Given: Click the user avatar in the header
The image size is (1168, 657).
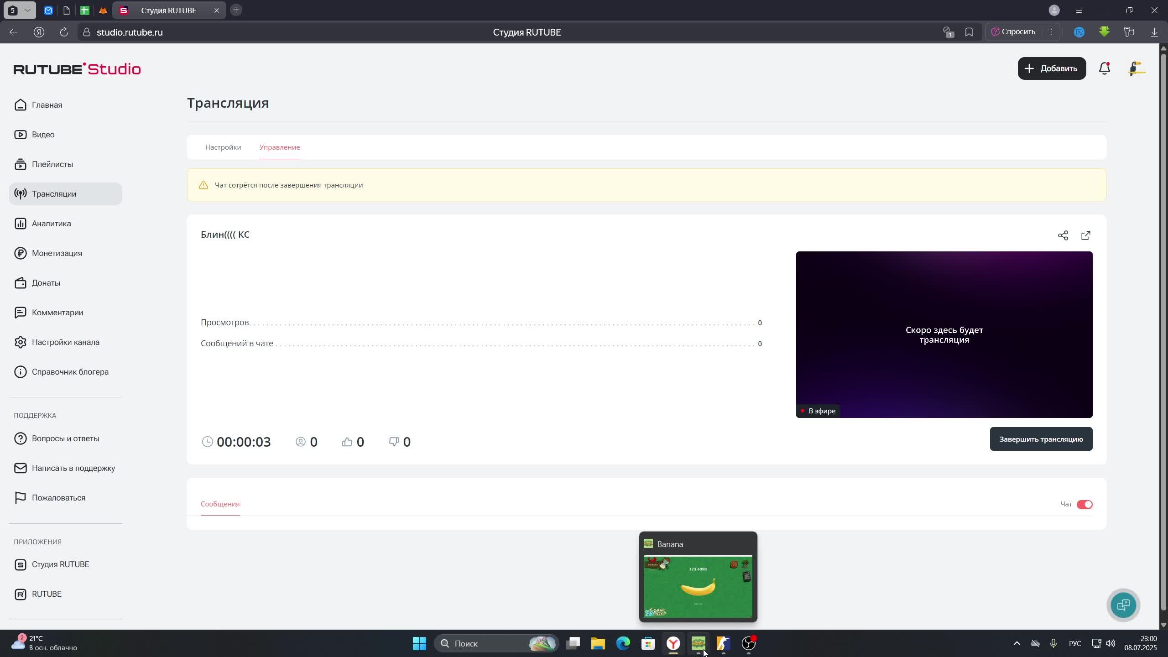Looking at the screenshot, I should click(1137, 68).
